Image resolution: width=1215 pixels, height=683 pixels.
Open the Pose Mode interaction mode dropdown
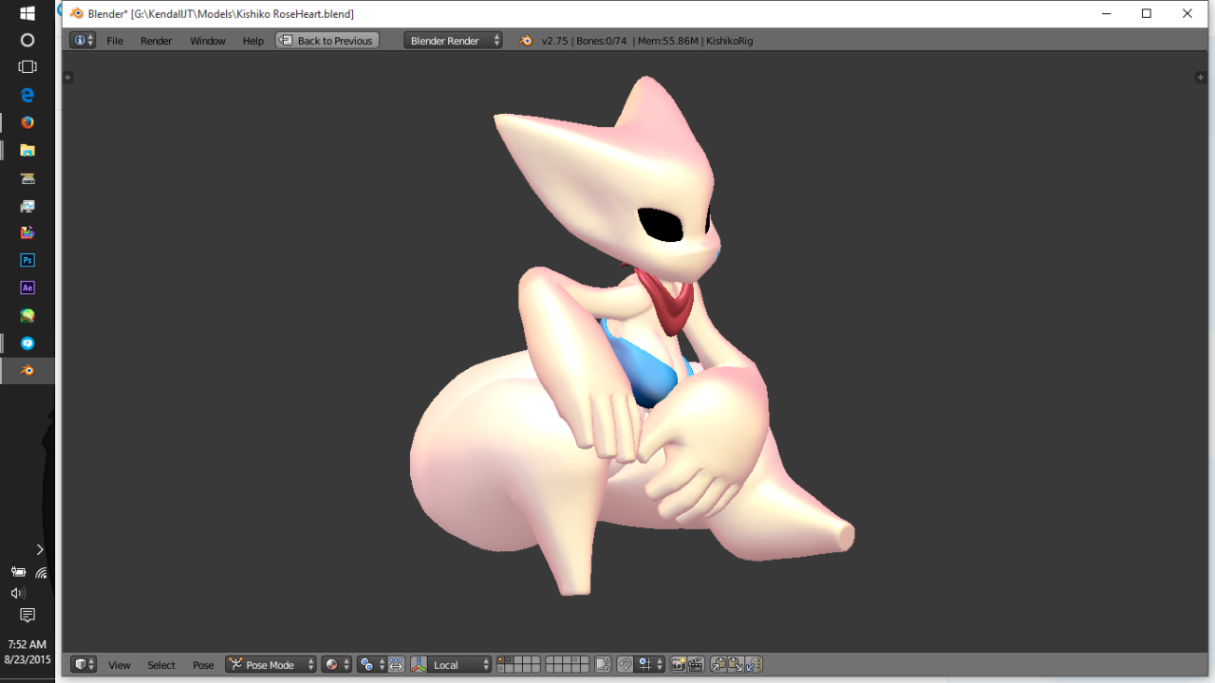click(271, 665)
